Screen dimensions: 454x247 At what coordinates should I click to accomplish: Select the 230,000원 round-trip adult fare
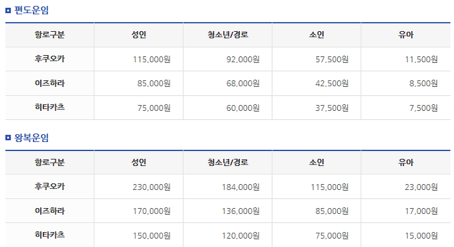(151, 187)
